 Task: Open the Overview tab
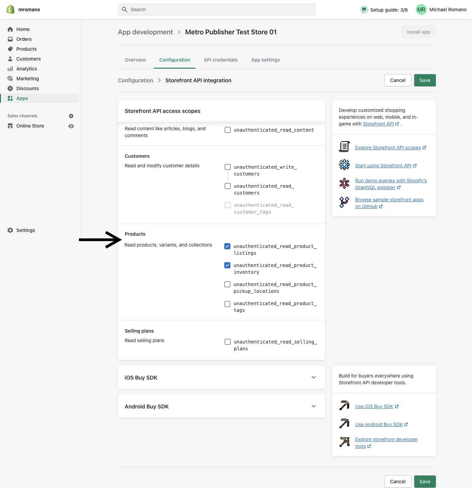coord(135,60)
